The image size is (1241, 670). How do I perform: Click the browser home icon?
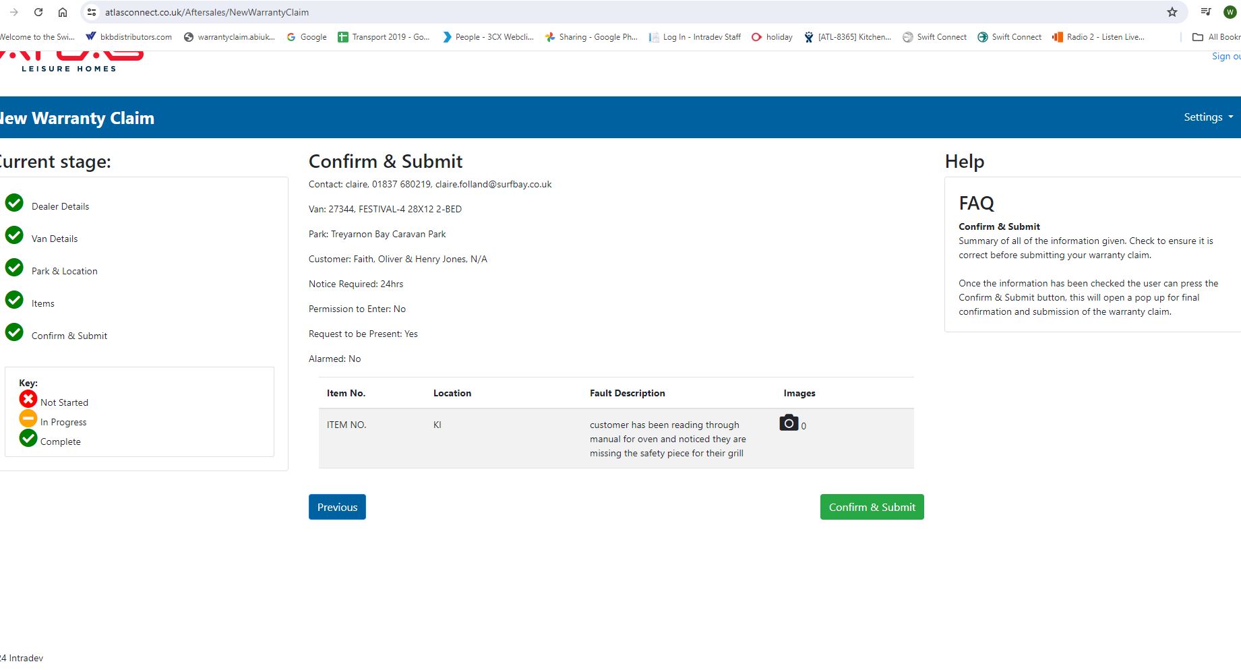(x=63, y=12)
